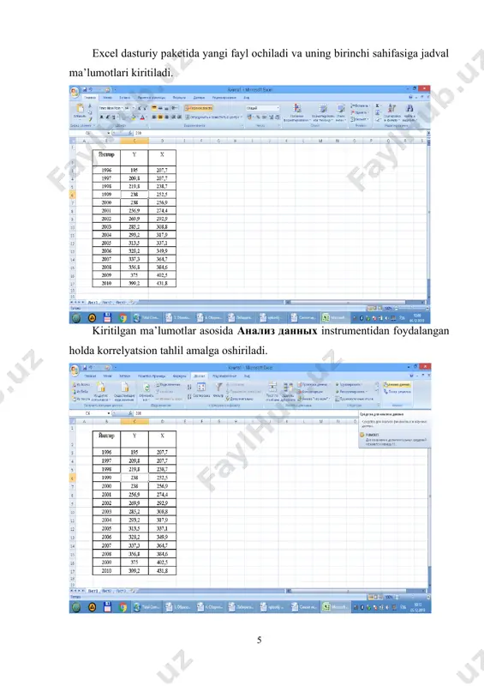Click the funnel Фильтр icon
Viewport: 484px width, 686px height.
point(218,387)
